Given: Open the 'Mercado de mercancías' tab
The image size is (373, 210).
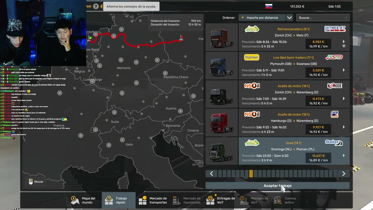Looking at the screenshot, I should coord(187,200).
